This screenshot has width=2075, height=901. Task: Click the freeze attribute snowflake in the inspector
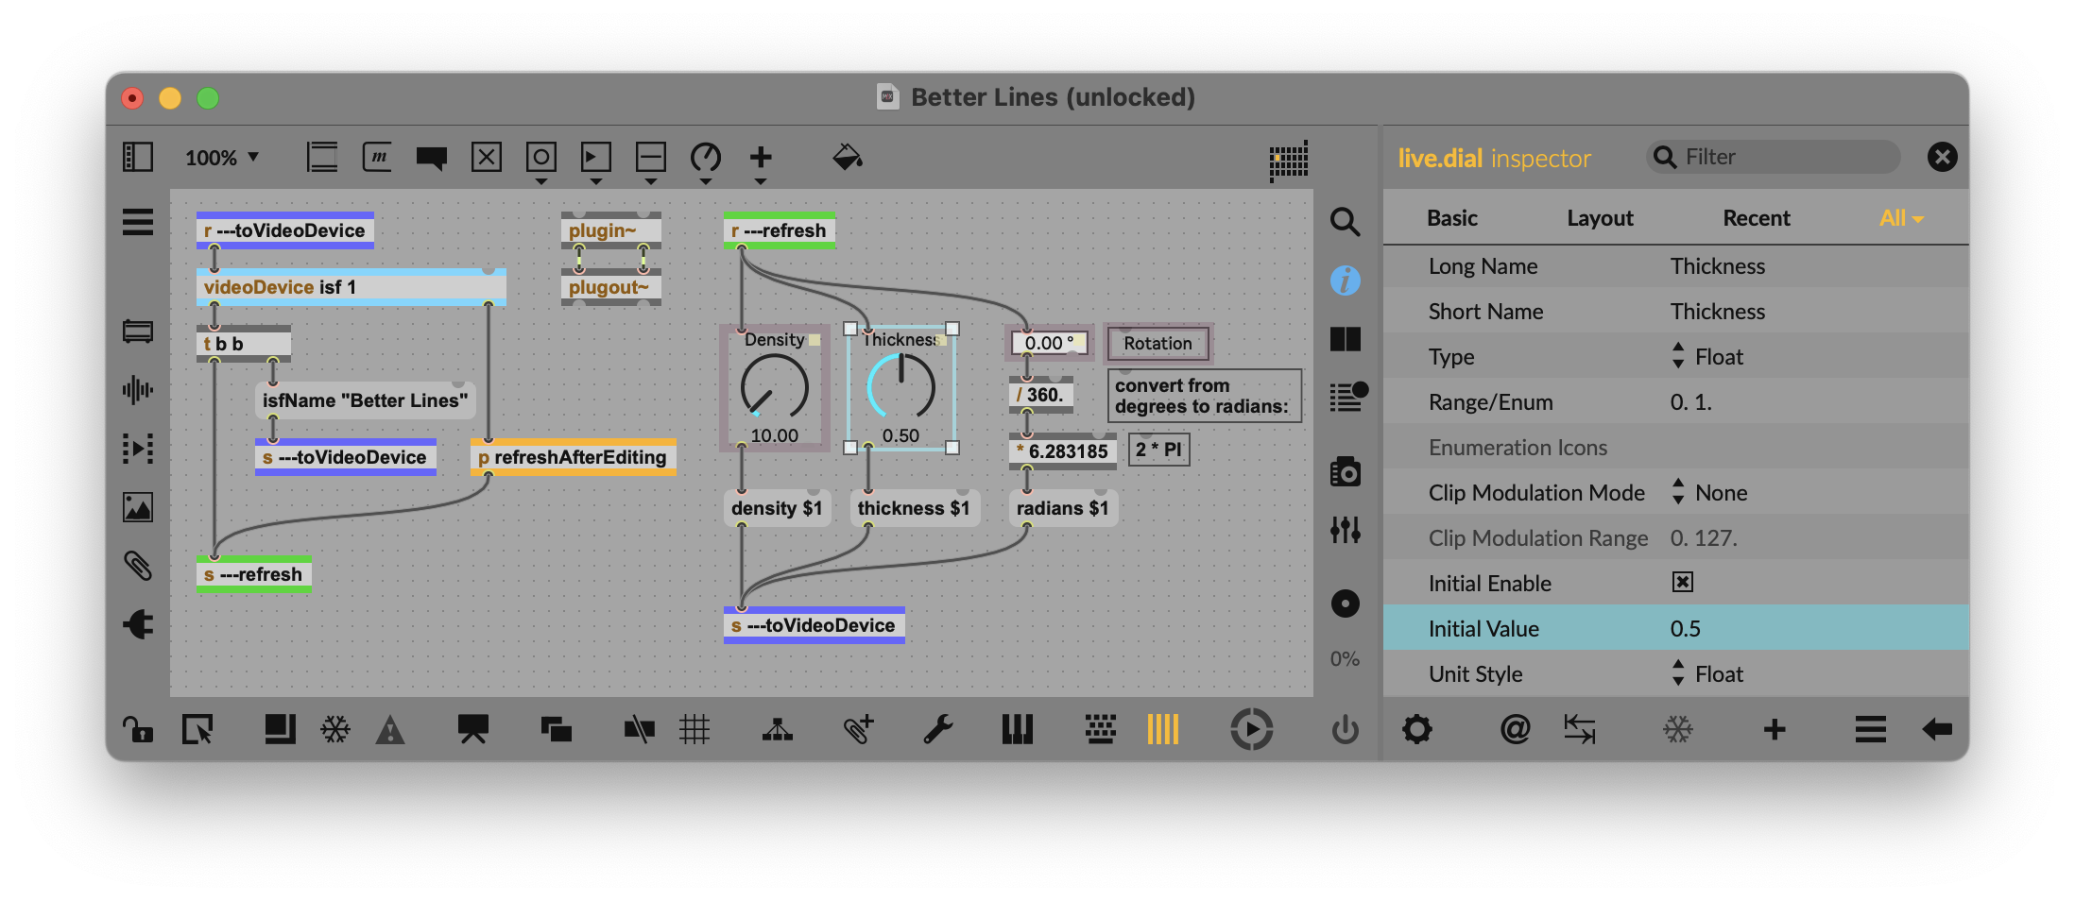1677,729
